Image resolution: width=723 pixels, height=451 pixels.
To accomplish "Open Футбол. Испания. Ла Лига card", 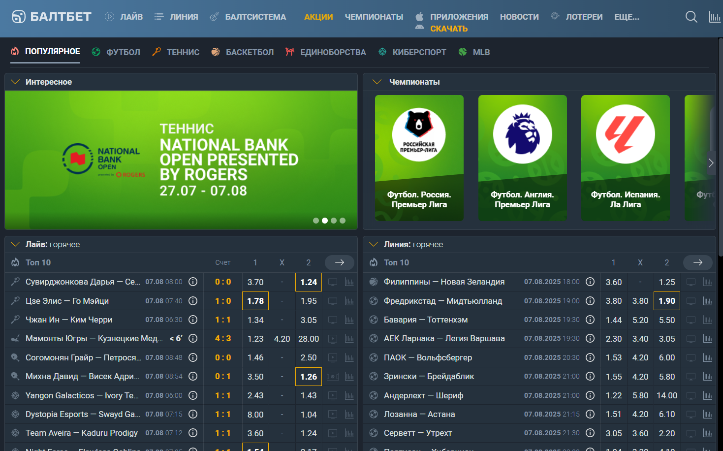I will [626, 158].
